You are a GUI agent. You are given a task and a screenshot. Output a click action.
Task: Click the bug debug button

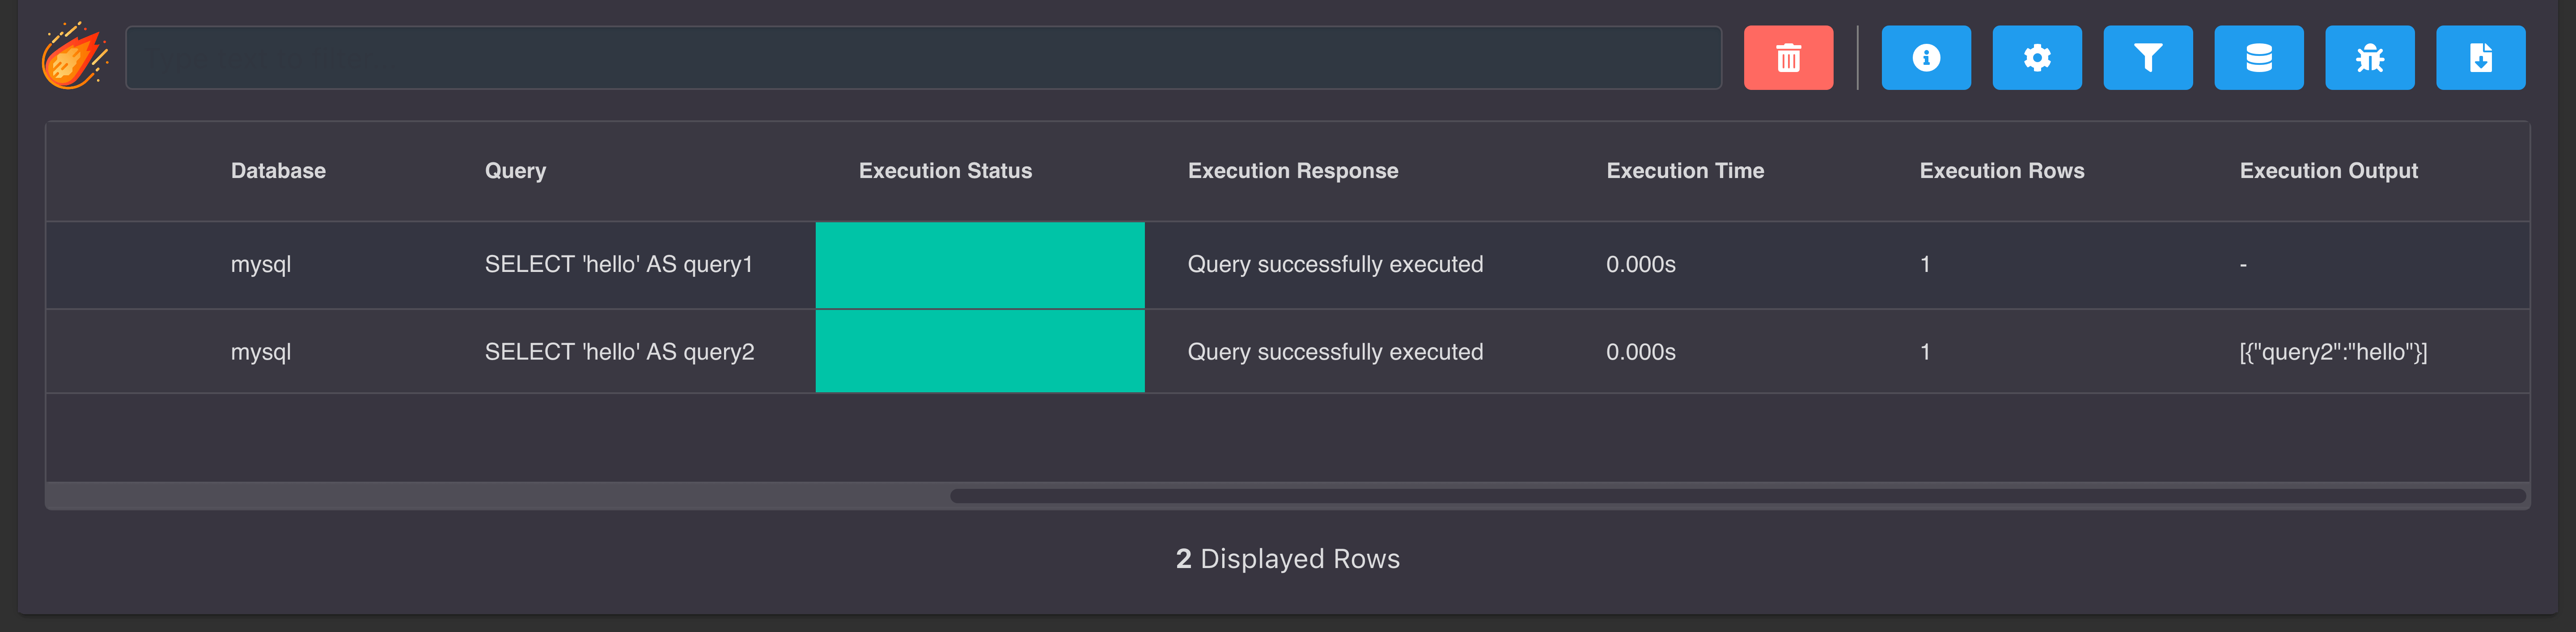2370,58
